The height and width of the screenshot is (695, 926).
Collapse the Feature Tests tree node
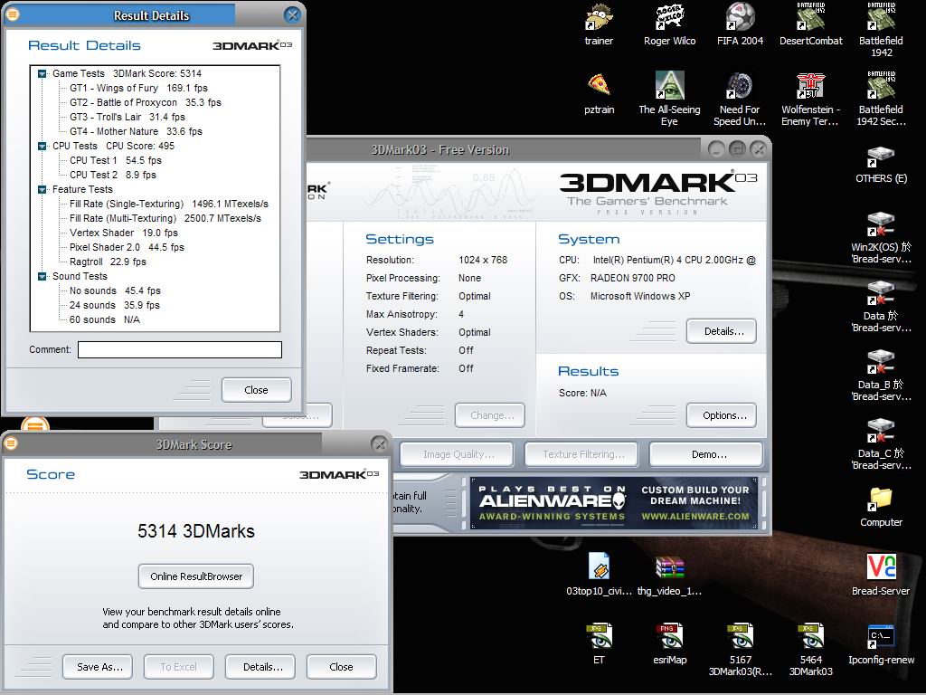[x=42, y=190]
